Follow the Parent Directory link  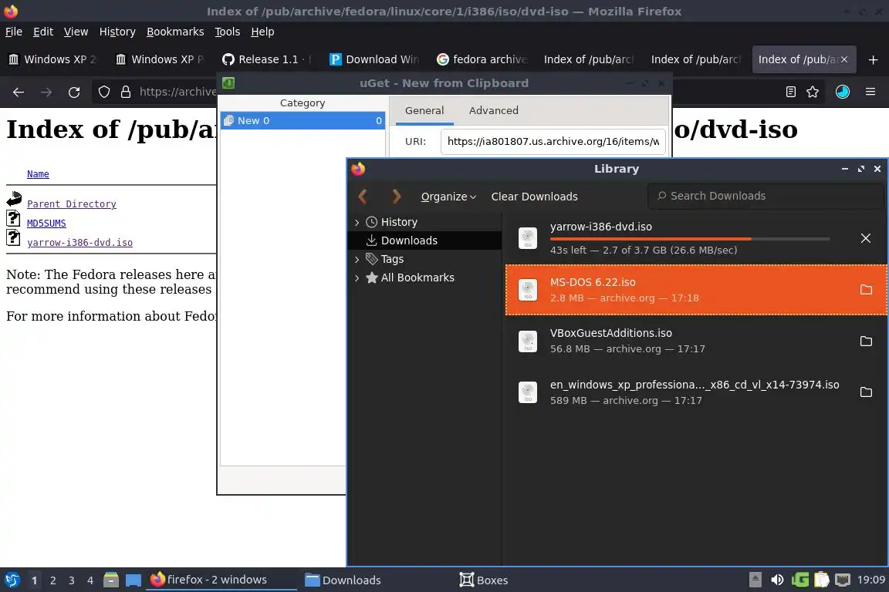(x=72, y=204)
